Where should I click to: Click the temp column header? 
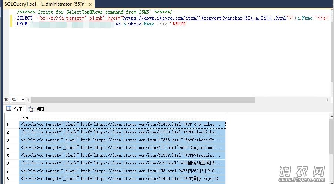[x=122, y=117]
